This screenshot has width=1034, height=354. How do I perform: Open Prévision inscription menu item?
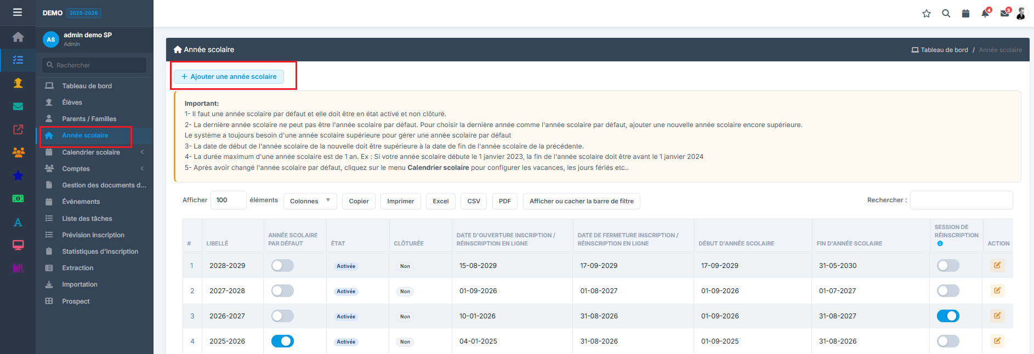coord(93,235)
